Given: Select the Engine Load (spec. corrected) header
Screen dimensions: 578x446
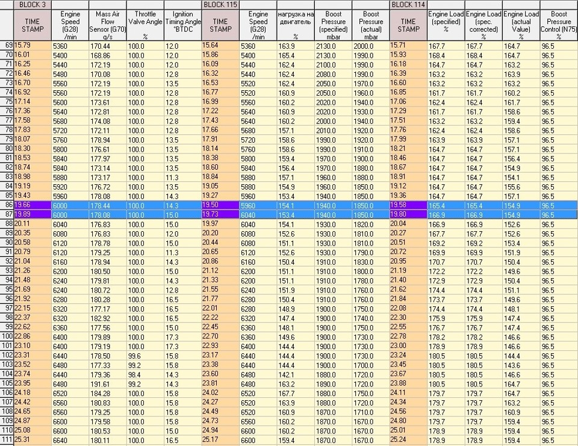Looking at the screenshot, I should [x=483, y=25].
